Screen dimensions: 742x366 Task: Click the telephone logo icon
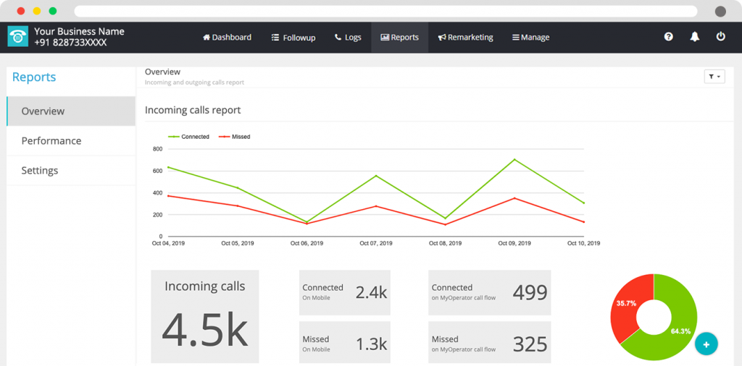tap(17, 37)
